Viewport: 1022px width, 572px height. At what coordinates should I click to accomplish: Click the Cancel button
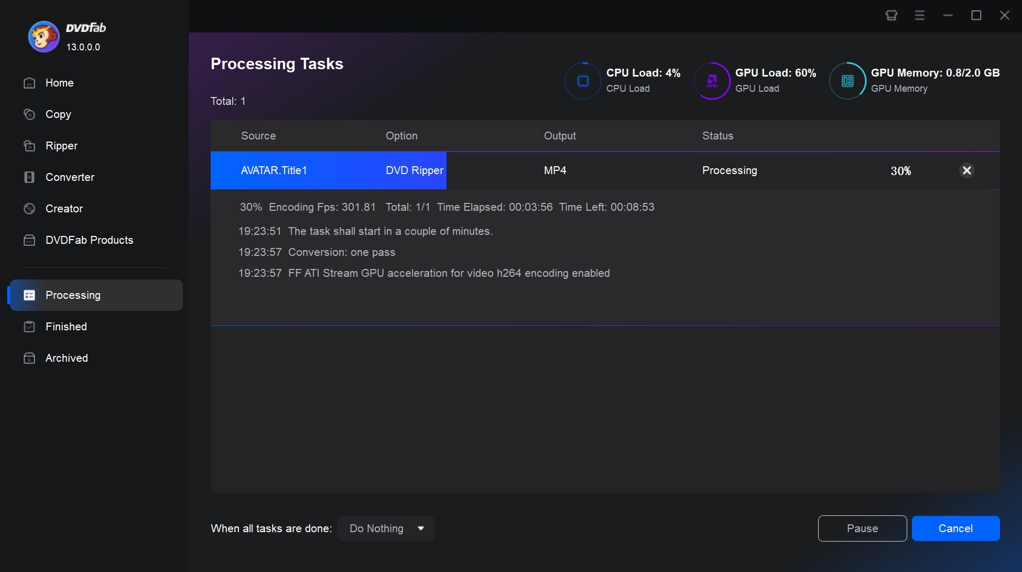click(956, 528)
